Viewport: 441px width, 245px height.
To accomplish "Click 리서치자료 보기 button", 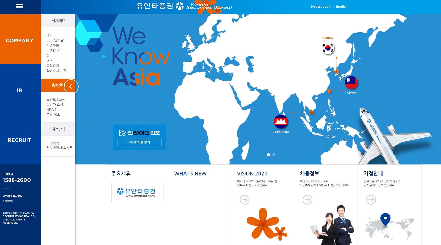I will tap(139, 142).
